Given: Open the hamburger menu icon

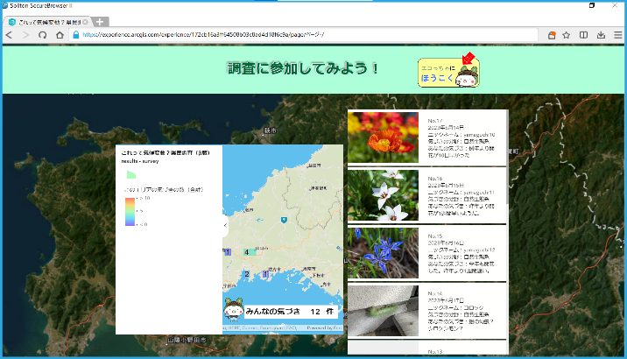Looking at the screenshot, I should point(617,35).
